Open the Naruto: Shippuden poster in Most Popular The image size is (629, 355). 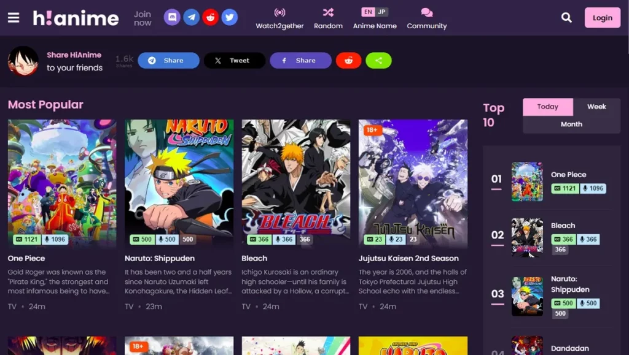179,183
